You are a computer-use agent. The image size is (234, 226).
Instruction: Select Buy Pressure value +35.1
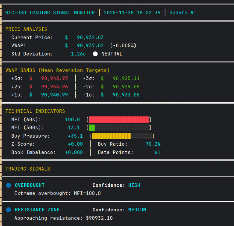pyautogui.click(x=75, y=136)
